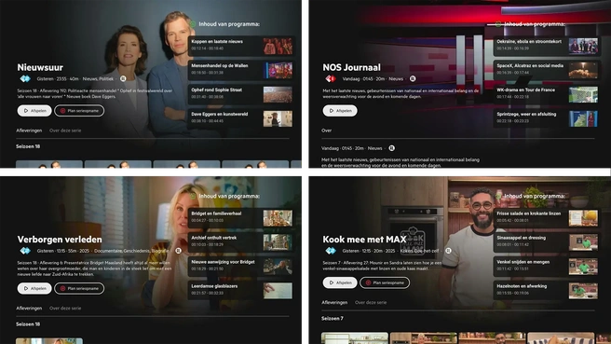Open the 'Sinaasappel en dressing' chapter
This screenshot has height=344, width=611.
click(x=547, y=242)
